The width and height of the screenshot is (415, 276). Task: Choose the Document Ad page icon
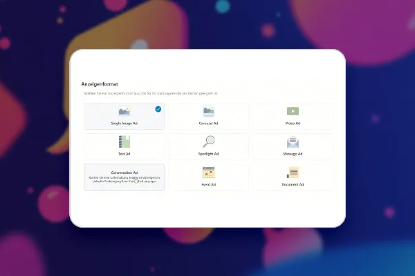[x=293, y=172]
